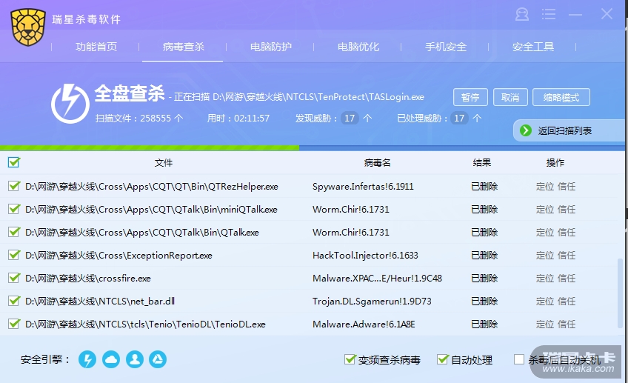
Task: Switch to 电脑防护 tab
Action: click(271, 47)
